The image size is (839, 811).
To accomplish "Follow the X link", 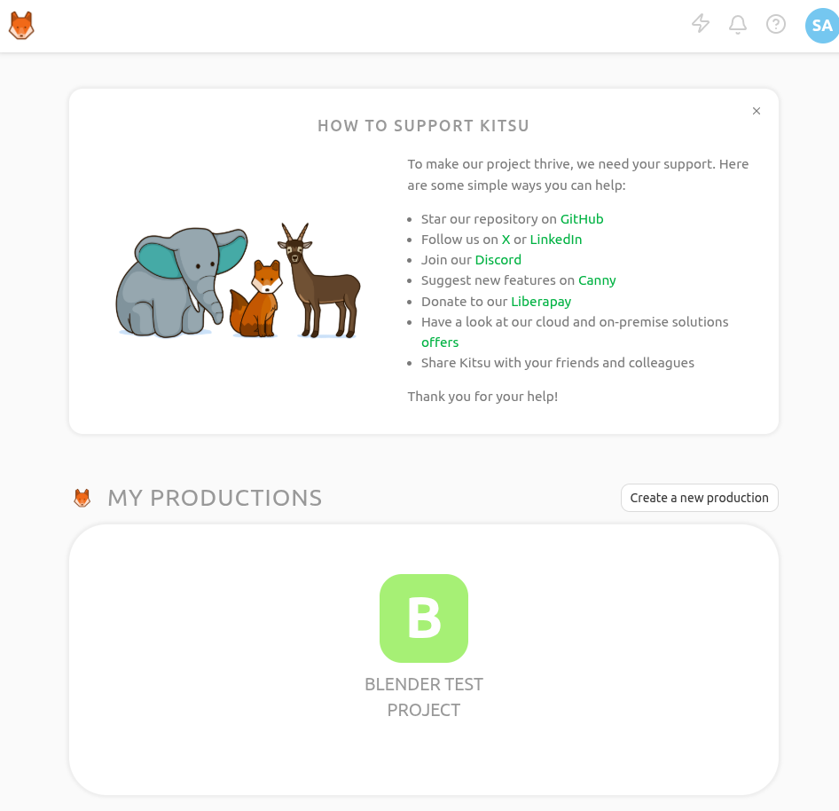I will point(506,240).
